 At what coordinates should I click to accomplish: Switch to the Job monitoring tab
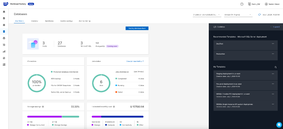click(x=84, y=21)
